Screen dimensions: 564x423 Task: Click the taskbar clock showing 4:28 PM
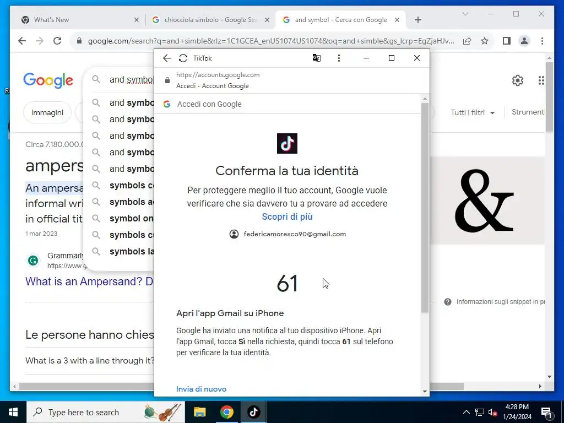click(x=517, y=412)
